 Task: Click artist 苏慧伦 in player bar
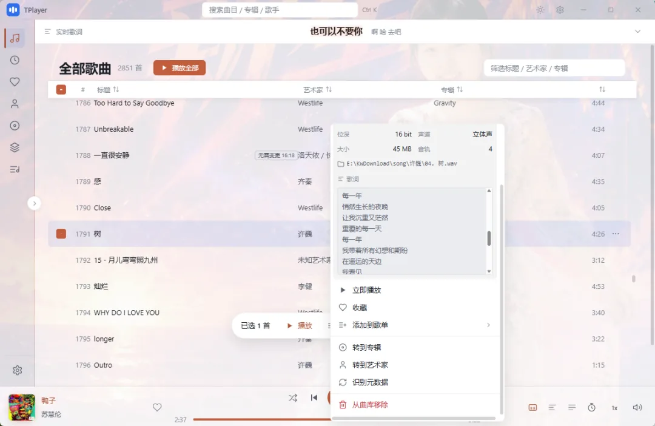(51, 414)
